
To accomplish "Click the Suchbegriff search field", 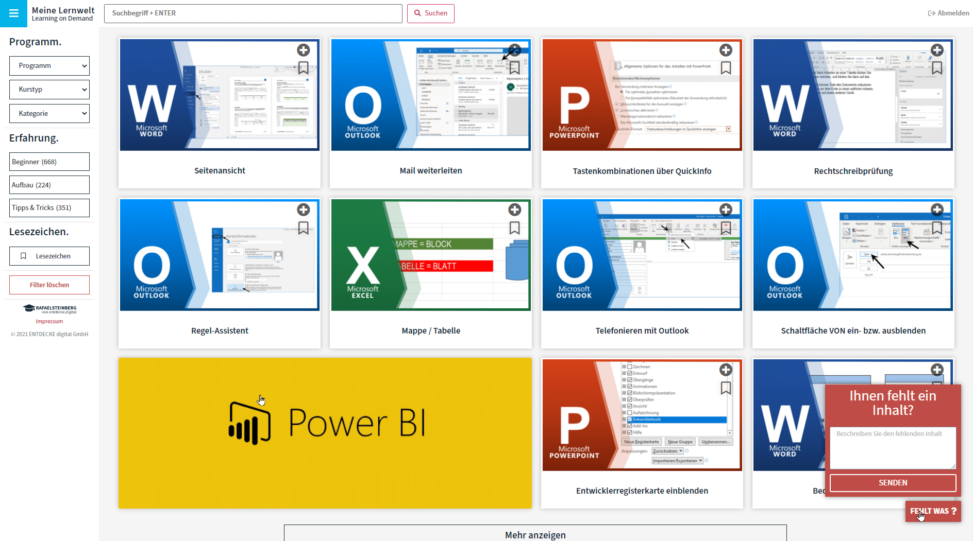I will [x=253, y=13].
